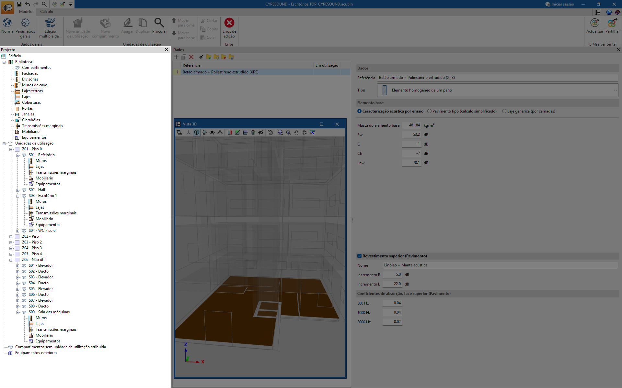622x388 pixels.
Task: Click the pan hand tool in Vista 3D
Action: click(296, 133)
